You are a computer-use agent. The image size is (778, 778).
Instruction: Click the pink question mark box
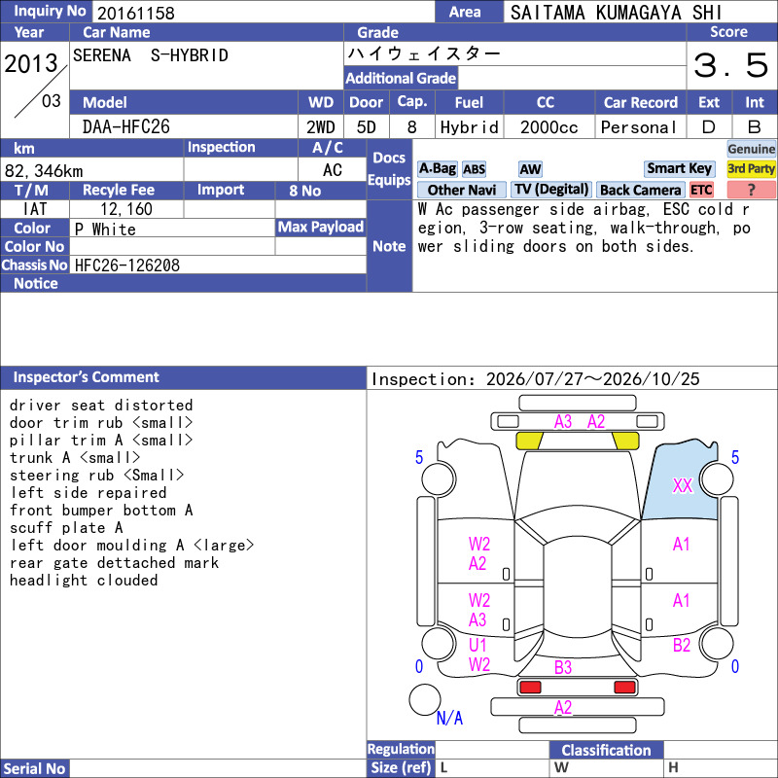751,190
